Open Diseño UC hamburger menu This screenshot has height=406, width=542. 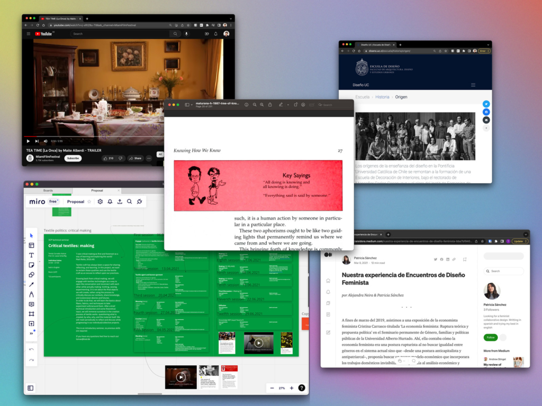point(473,85)
